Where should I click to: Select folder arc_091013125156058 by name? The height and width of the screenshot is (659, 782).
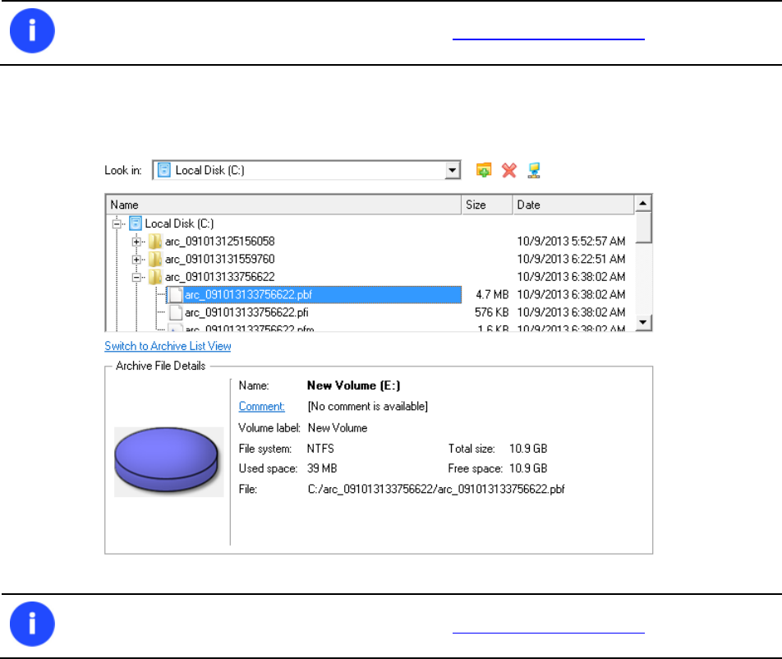pos(220,242)
